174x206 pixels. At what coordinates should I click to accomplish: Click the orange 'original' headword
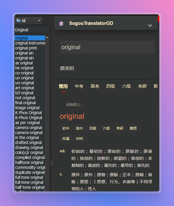(x=72, y=116)
